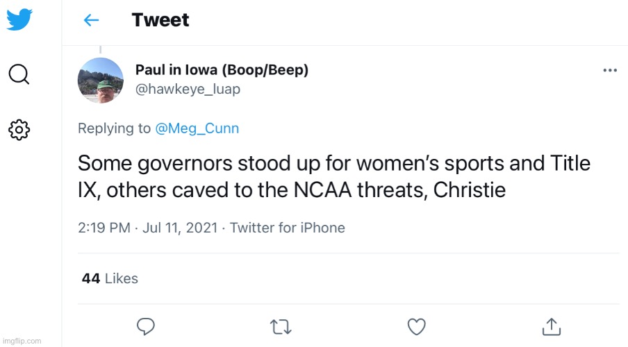Click the imgflip.com watermark
Screen dimensions: 628x347
22,341
